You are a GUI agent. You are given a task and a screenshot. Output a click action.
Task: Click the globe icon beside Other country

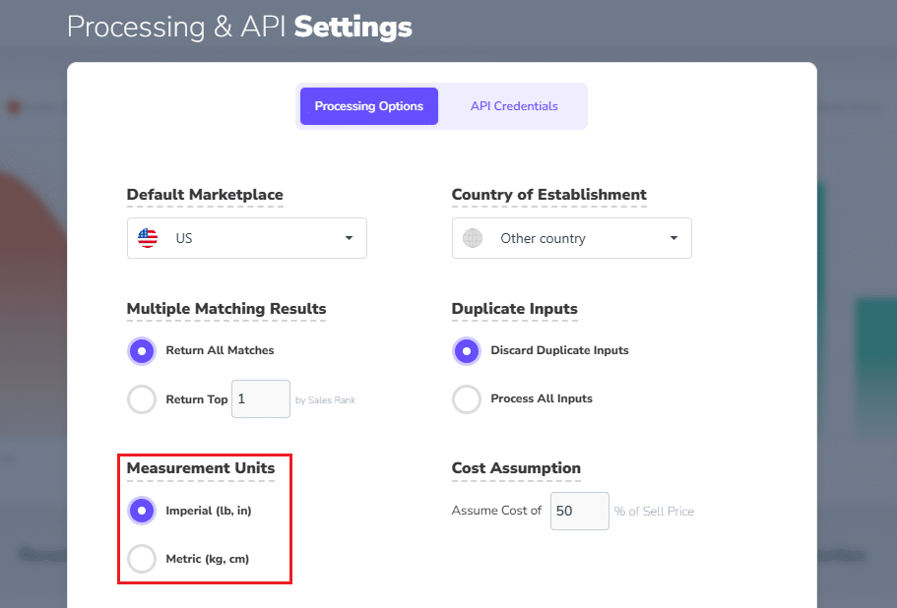point(473,238)
